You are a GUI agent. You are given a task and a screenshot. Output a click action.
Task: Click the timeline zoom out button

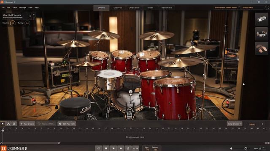266,143
